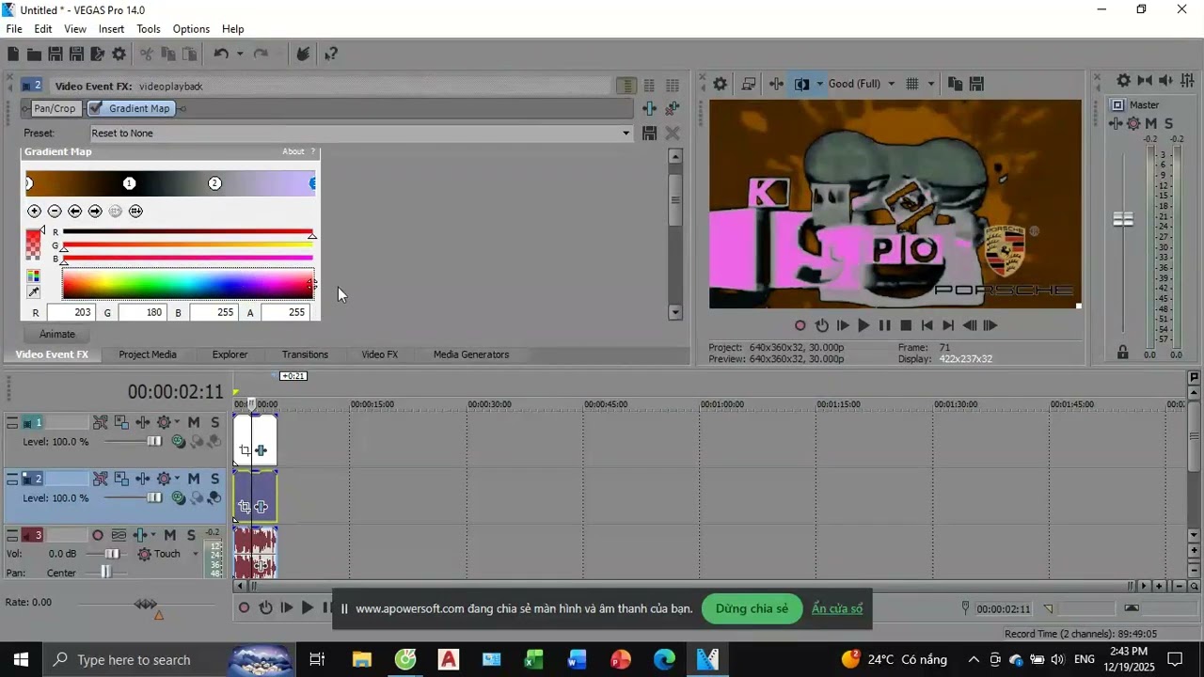
Task: Select next gradient stop arrow
Action: [95, 211]
